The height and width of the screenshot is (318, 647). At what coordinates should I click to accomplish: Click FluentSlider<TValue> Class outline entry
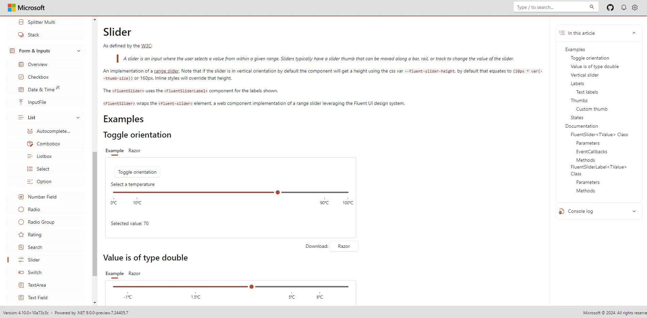pyautogui.click(x=599, y=134)
